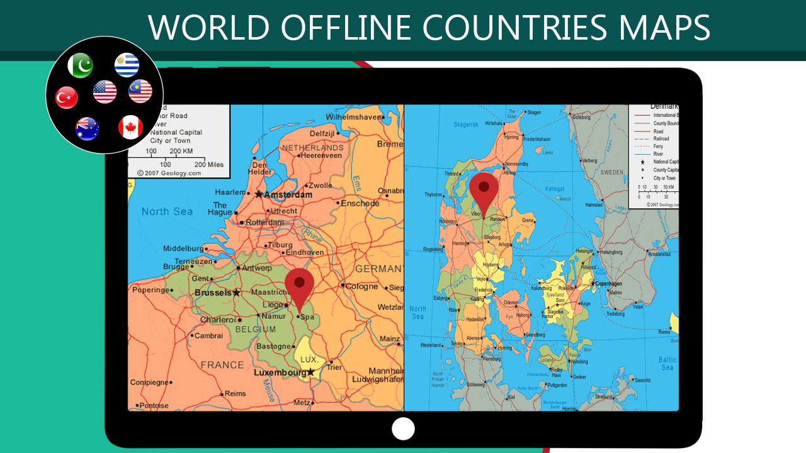Click the Cologne city label
Image resolution: width=806 pixels, height=453 pixels.
(x=361, y=286)
